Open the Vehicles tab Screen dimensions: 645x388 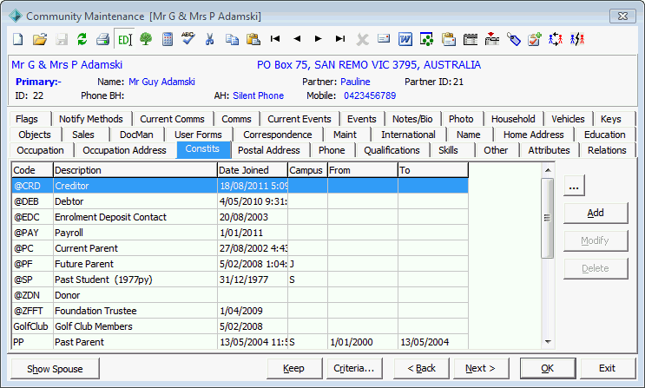(568, 119)
